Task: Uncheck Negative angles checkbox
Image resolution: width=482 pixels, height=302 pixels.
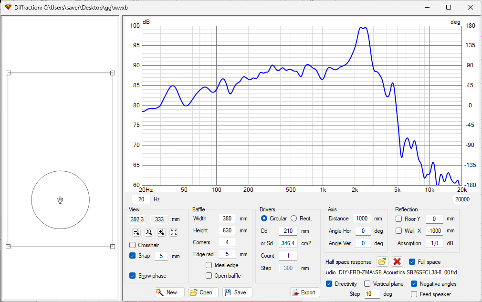Action: tap(414, 284)
